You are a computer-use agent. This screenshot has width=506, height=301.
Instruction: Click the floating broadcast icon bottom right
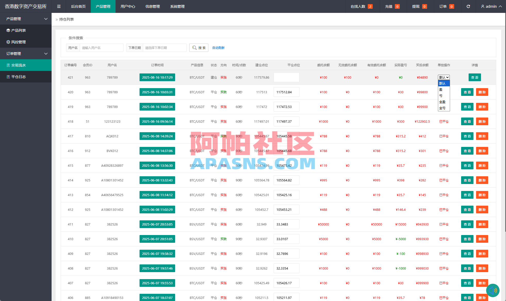coord(493,290)
